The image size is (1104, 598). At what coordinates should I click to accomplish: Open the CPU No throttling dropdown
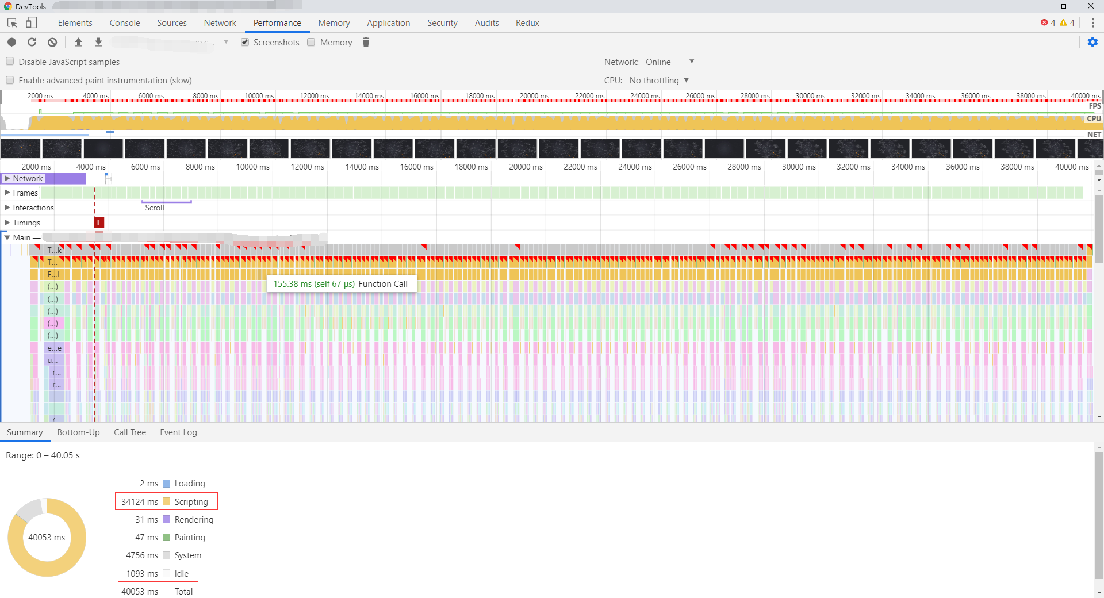coord(659,80)
